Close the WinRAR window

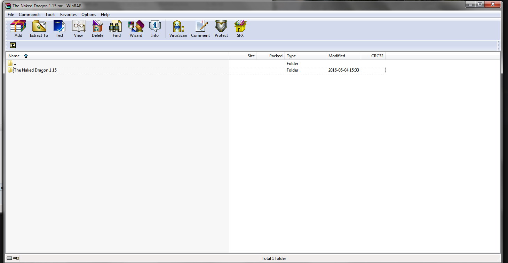[x=493, y=5]
